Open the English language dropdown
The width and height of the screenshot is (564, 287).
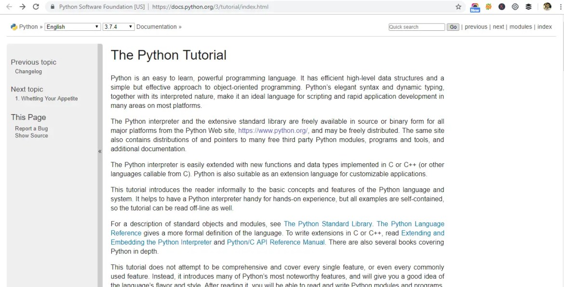[x=72, y=27]
